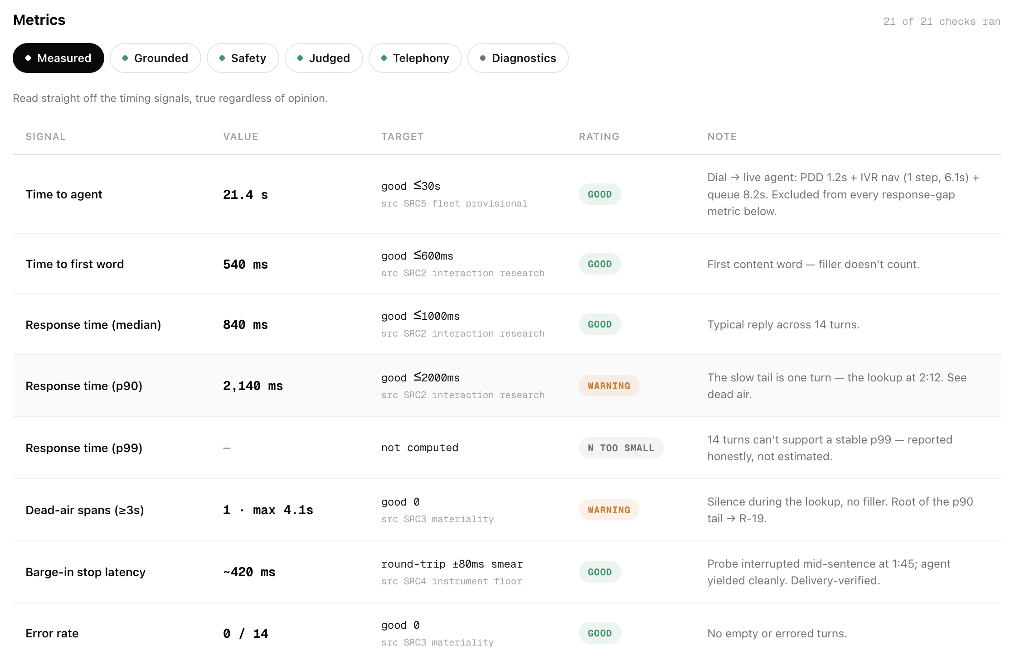1010x665 pixels.
Task: Click the N TOO SMALL badge
Action: coord(621,448)
